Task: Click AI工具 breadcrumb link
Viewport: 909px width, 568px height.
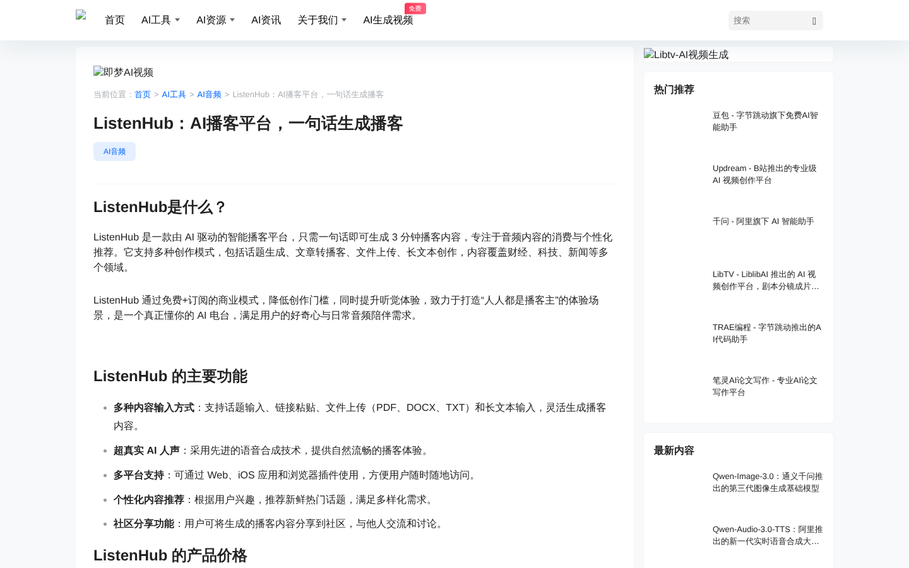Action: click(174, 94)
